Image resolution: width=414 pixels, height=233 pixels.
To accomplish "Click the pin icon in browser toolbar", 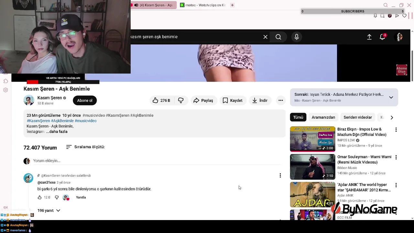I will click(x=375, y=16).
